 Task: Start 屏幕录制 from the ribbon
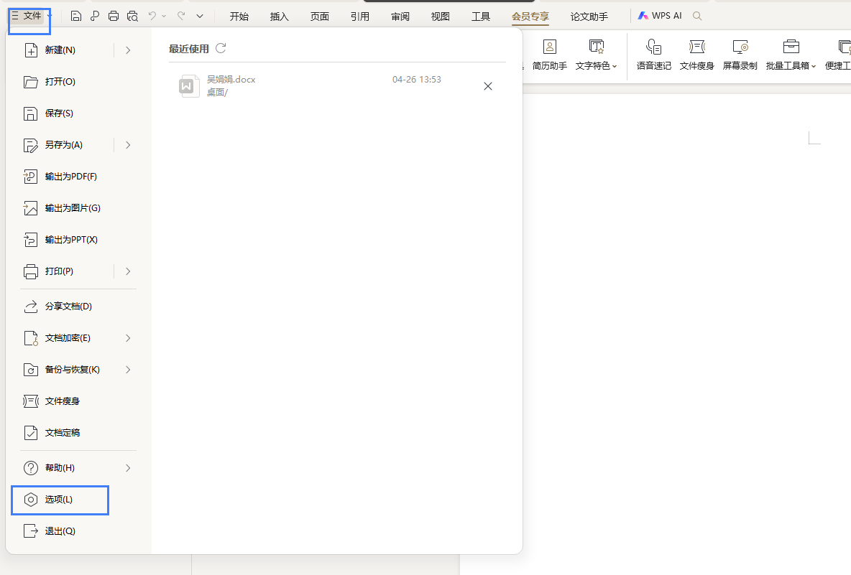point(740,55)
